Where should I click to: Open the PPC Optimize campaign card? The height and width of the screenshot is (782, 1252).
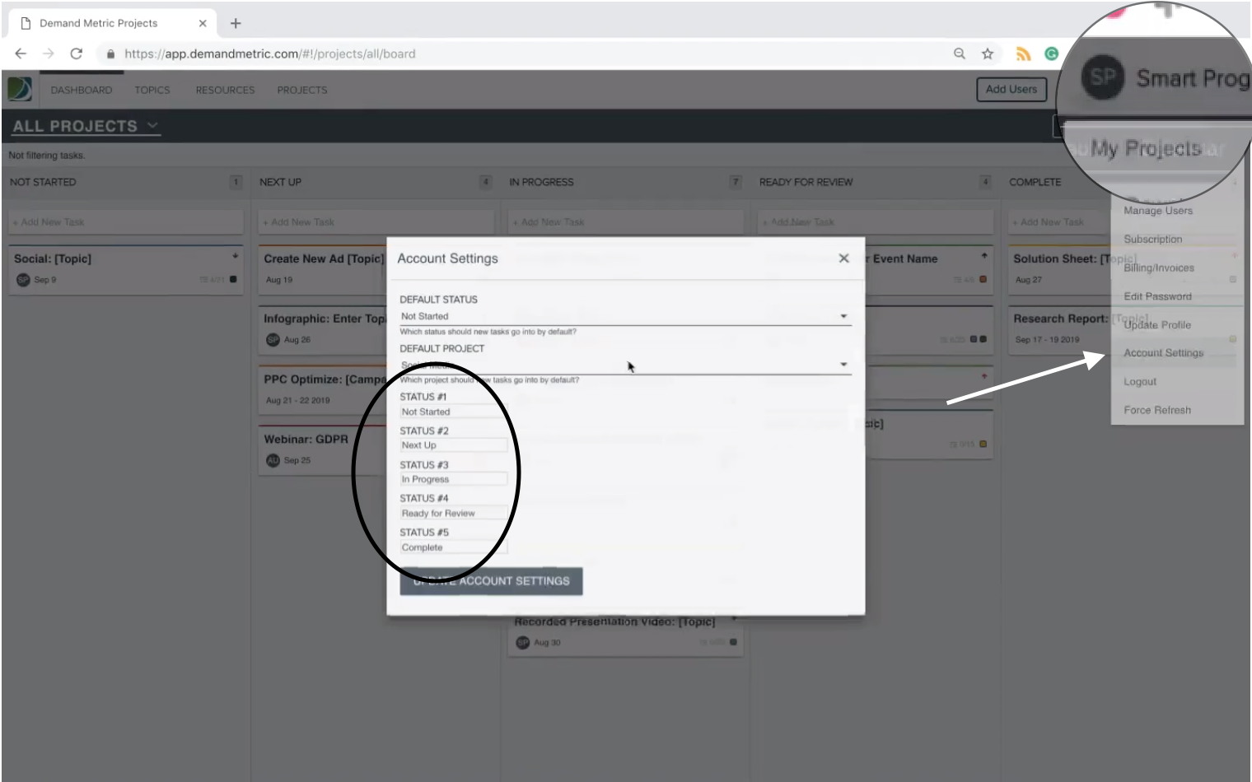[323, 389]
